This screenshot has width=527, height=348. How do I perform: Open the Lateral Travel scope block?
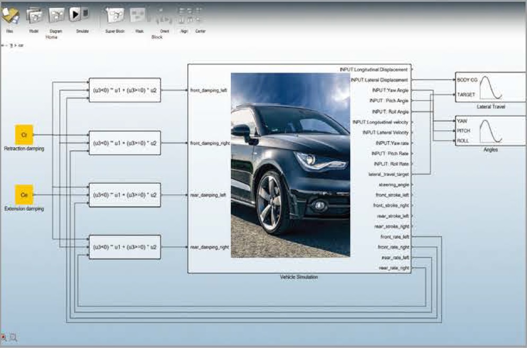[x=490, y=87]
